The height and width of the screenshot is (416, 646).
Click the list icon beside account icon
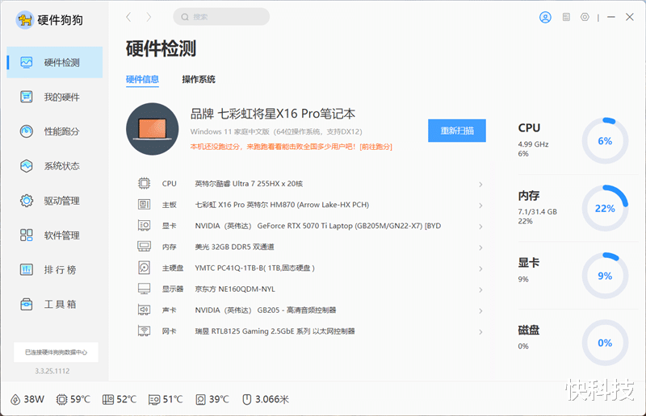click(x=567, y=17)
